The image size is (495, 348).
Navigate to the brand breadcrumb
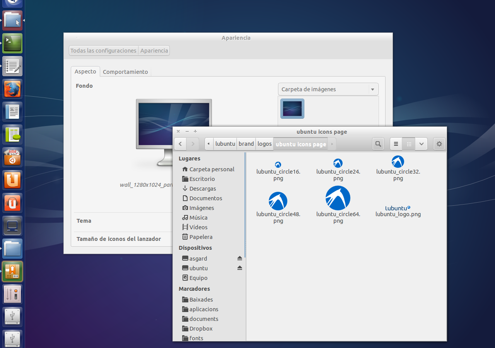click(x=246, y=144)
